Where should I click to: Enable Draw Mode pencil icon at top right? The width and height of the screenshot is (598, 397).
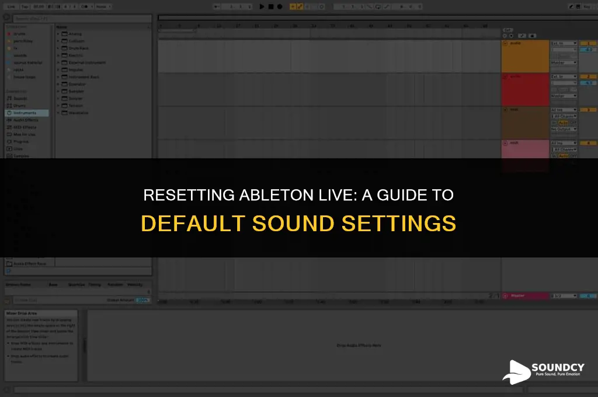(x=571, y=6)
